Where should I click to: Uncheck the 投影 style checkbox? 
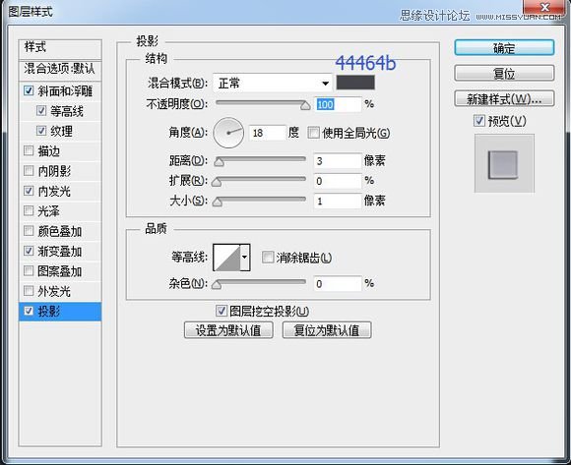(29, 311)
